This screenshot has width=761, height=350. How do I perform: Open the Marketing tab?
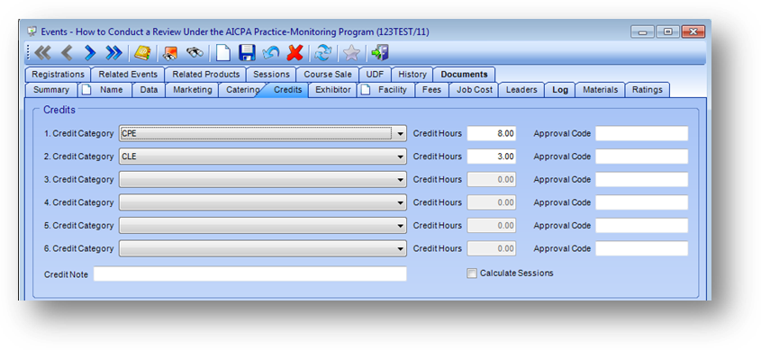pyautogui.click(x=192, y=90)
